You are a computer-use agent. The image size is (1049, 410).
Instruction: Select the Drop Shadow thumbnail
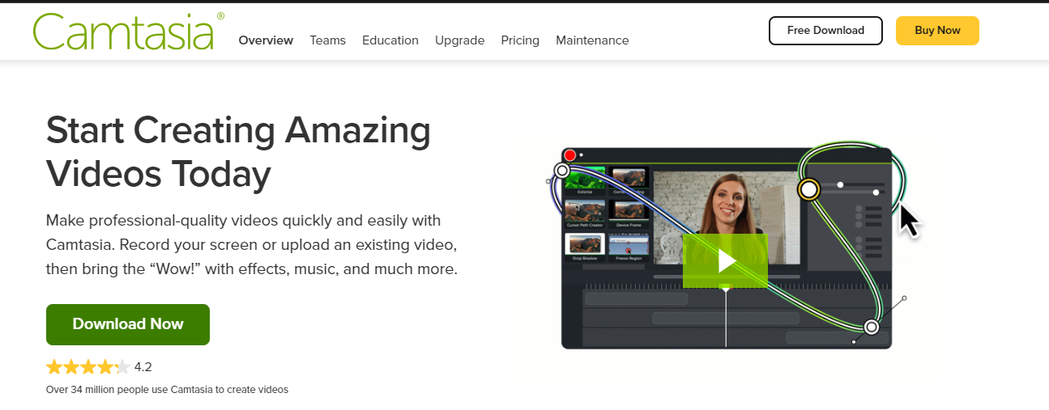click(585, 247)
